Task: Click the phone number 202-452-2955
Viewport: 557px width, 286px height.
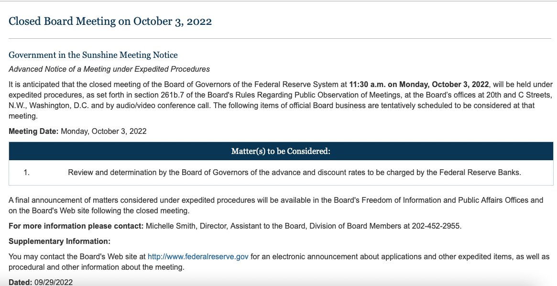Action: (437, 226)
